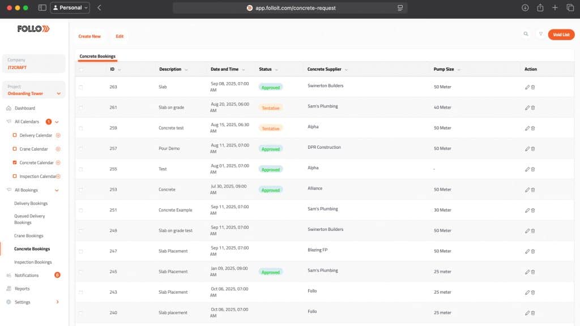The width and height of the screenshot is (580, 326).
Task: Open the filter funnel icon
Action: coord(540,35)
